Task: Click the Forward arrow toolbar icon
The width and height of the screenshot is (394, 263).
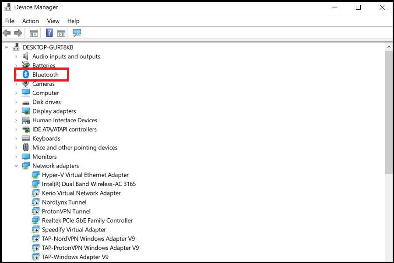Action: tap(18, 33)
